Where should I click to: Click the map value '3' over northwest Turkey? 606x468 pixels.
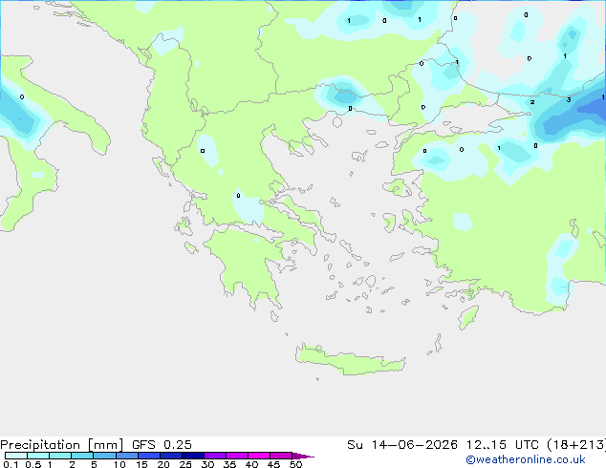point(569,100)
